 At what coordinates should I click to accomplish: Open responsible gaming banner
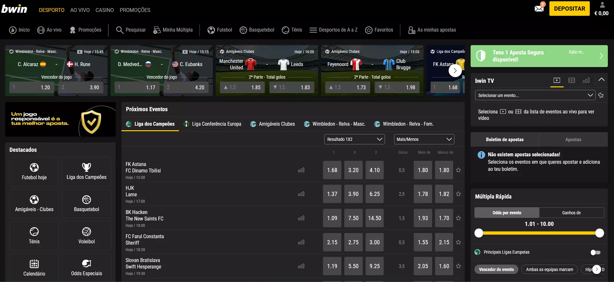coord(60,120)
